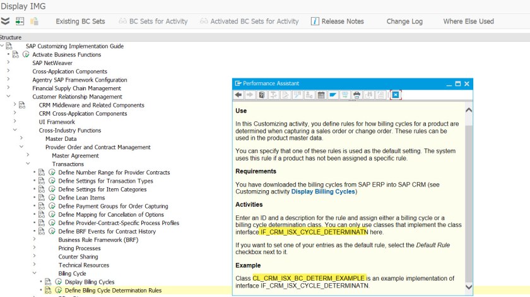Click the Edit Documentation pencil icon
Viewport: 530px width, 297px height.
(286, 95)
